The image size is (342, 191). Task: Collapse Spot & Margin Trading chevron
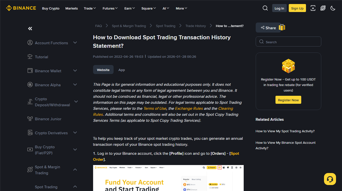click(75, 170)
